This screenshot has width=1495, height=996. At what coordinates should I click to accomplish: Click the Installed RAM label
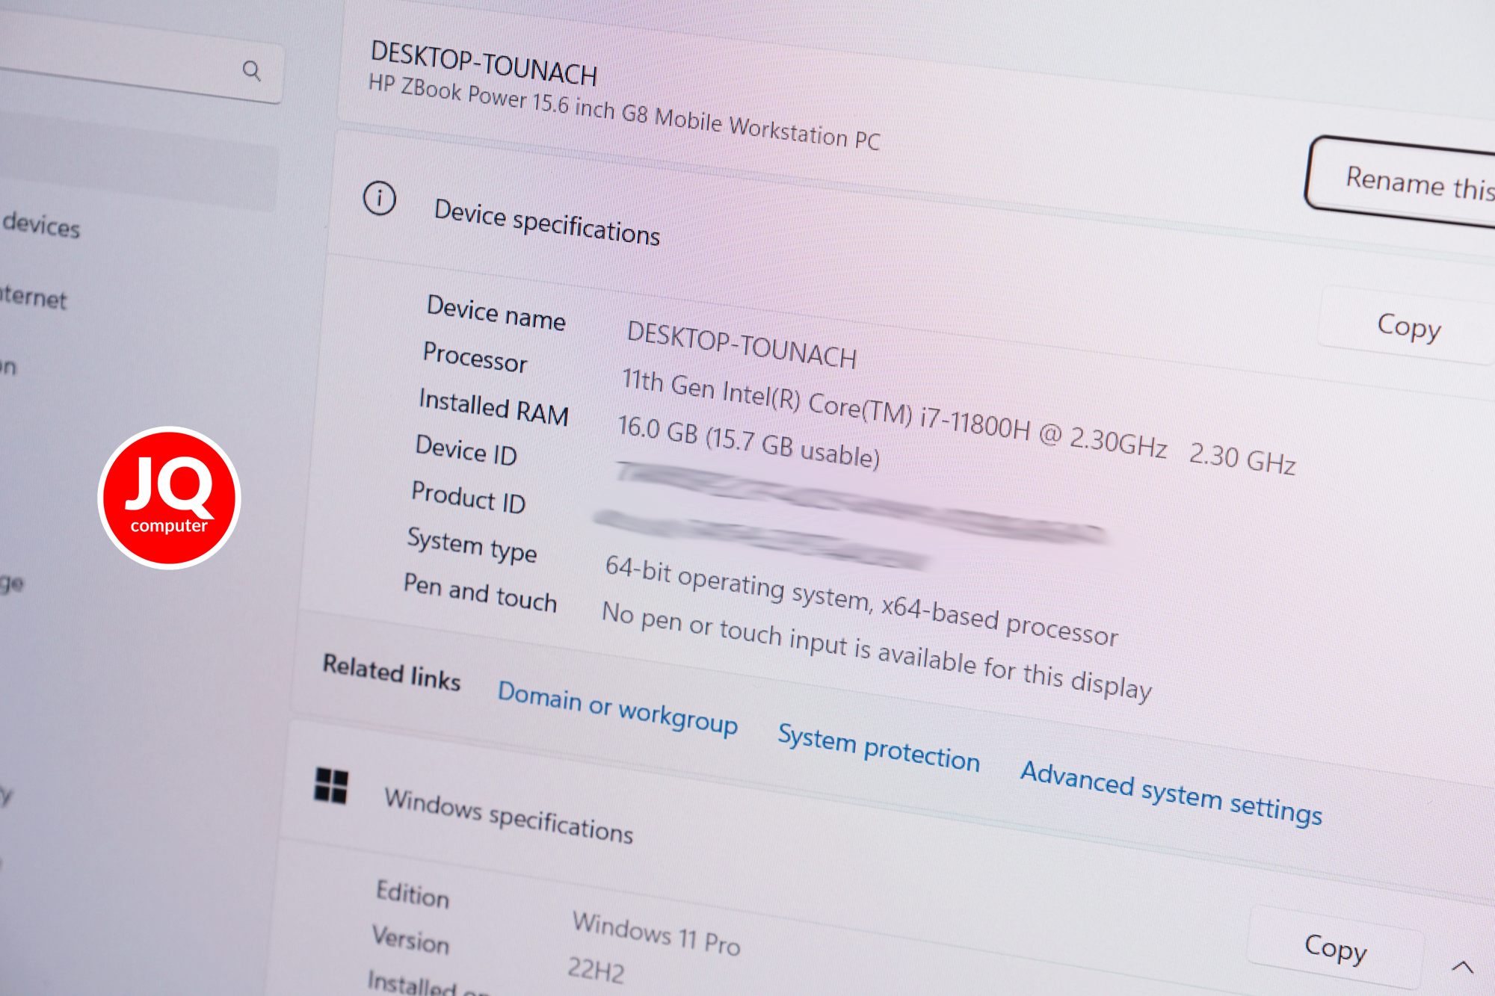pyautogui.click(x=493, y=408)
